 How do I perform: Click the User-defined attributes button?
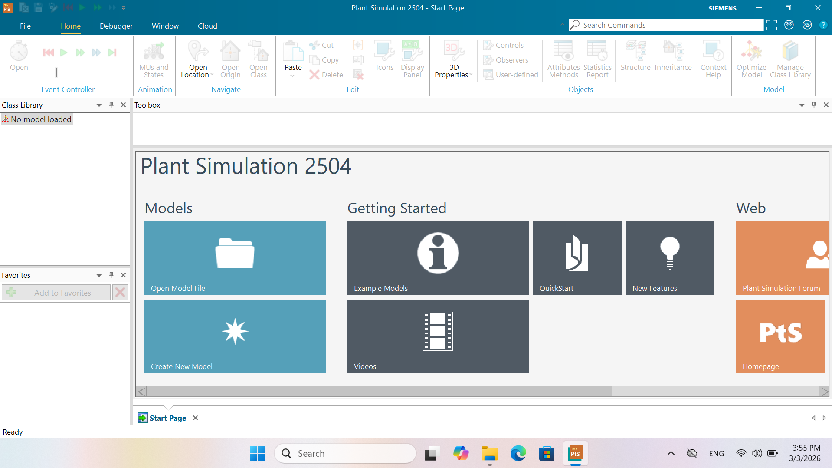(x=511, y=75)
